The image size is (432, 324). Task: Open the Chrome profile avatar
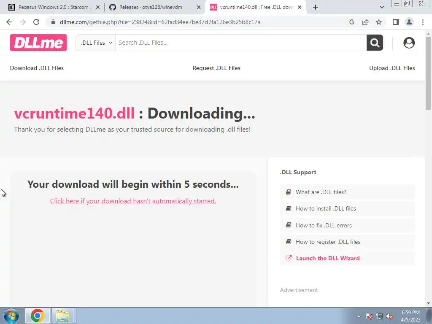[x=409, y=22]
